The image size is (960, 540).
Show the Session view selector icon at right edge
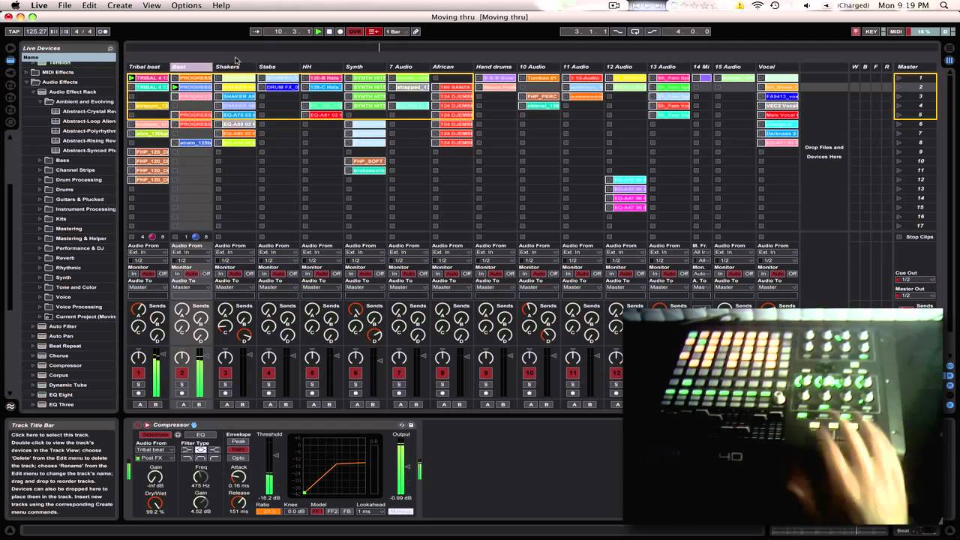[949, 60]
